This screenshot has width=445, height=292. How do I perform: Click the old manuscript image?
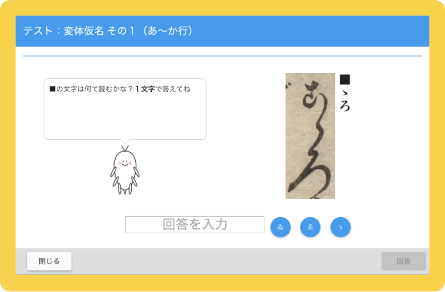310,136
